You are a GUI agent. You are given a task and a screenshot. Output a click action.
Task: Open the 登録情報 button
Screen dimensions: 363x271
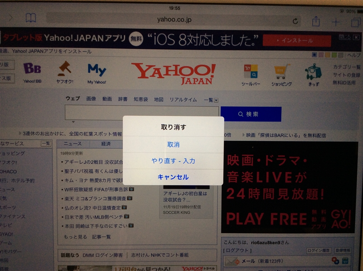(343, 250)
